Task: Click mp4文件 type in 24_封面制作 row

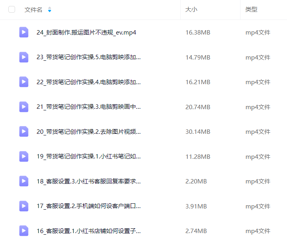Action: [x=258, y=33]
